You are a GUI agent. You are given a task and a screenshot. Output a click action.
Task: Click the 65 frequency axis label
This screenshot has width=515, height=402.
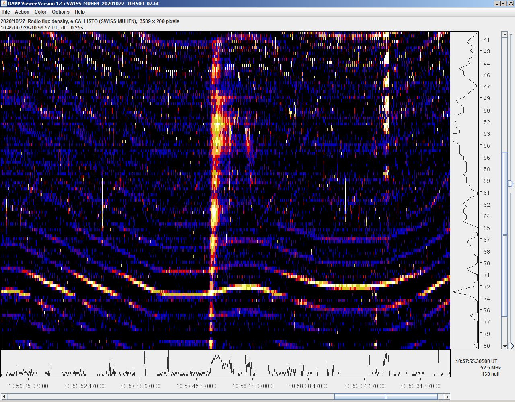pos(486,228)
